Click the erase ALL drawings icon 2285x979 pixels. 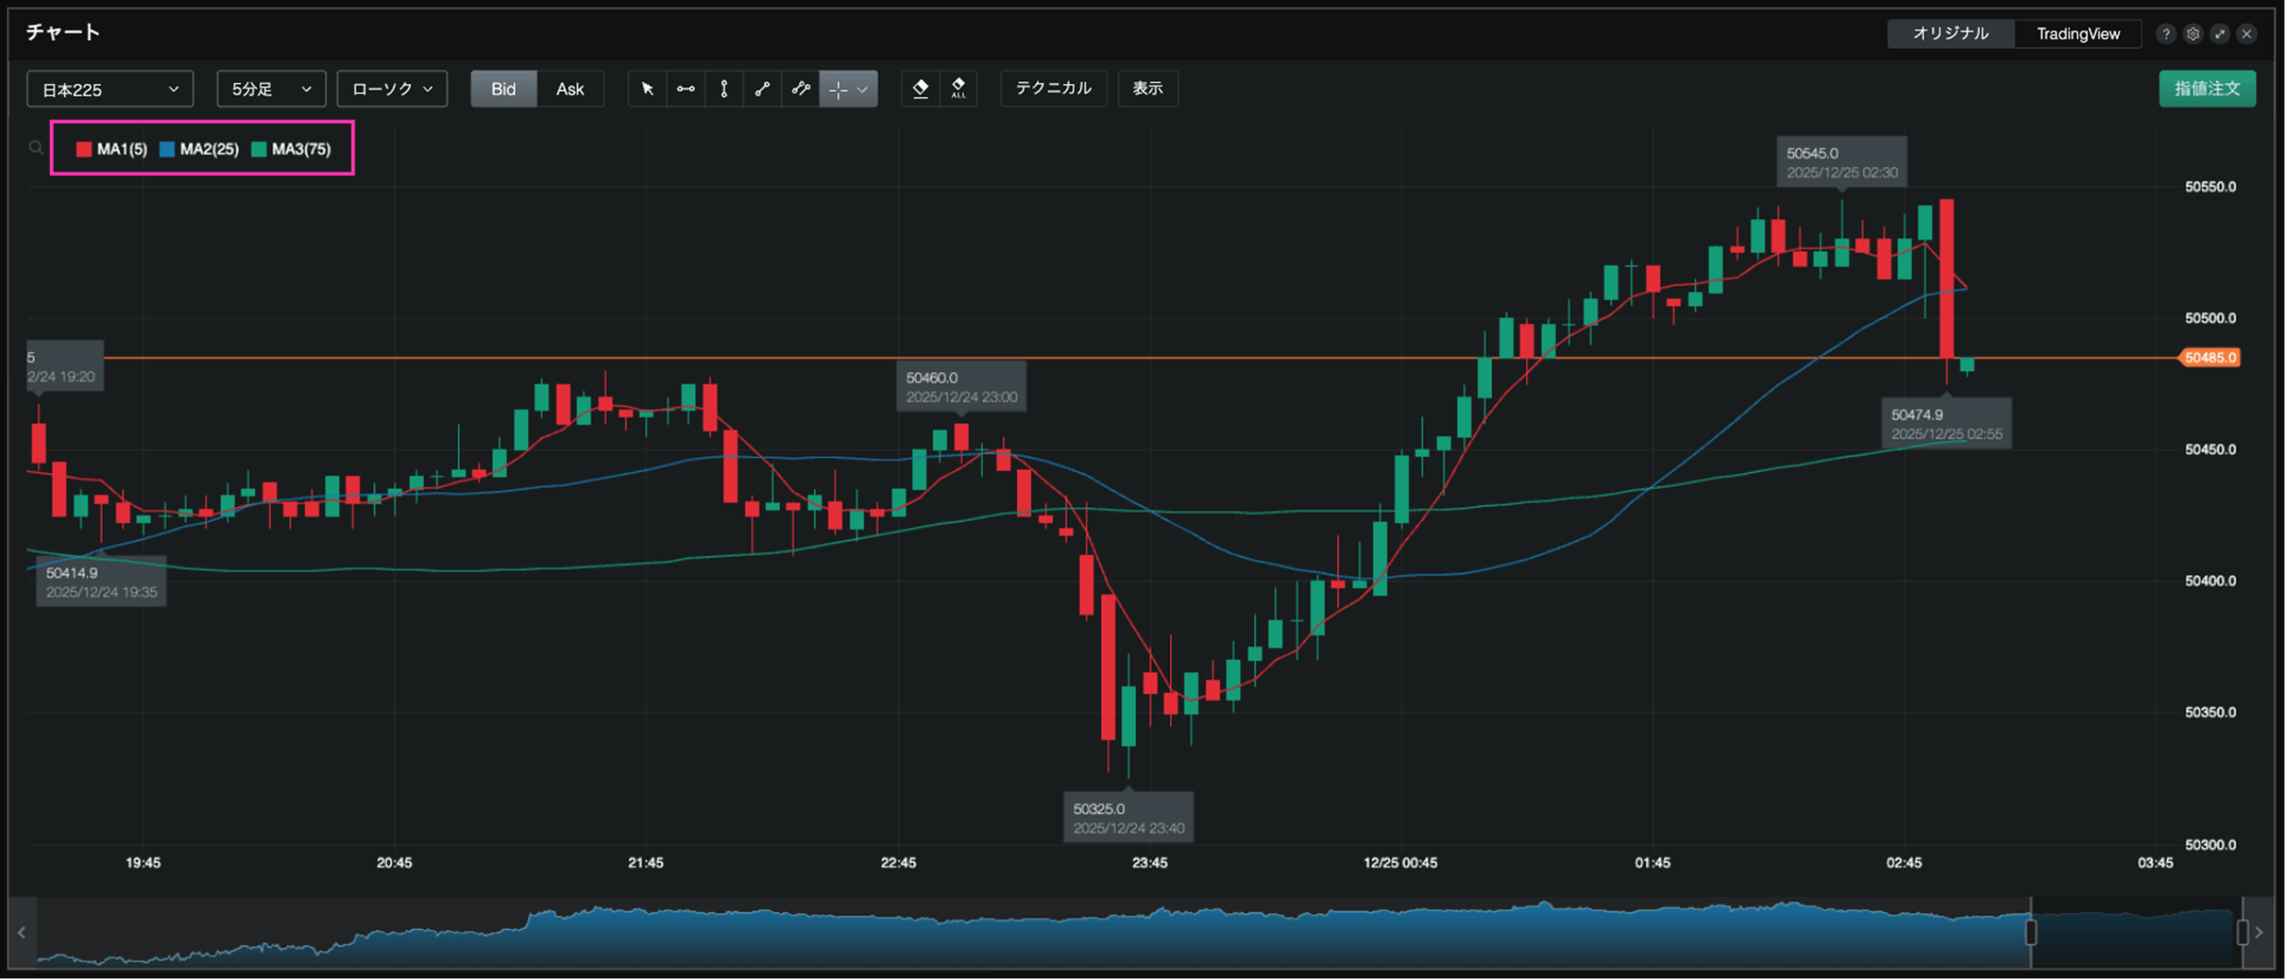958,88
